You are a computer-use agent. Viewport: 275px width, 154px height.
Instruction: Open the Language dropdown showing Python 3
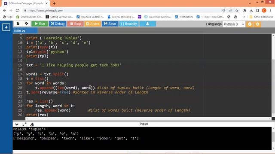click(x=234, y=24)
